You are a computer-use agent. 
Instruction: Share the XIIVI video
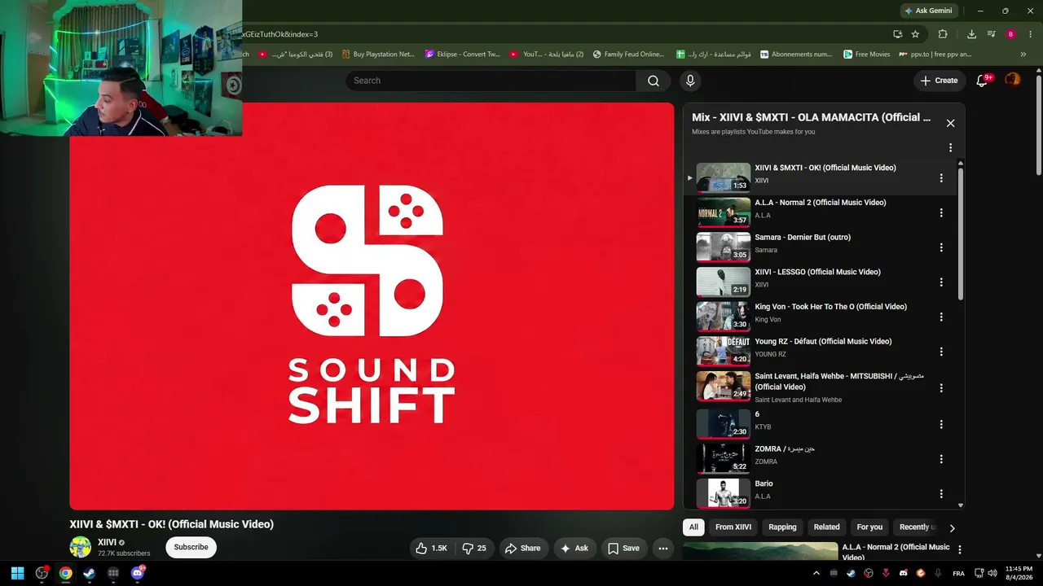click(x=522, y=549)
